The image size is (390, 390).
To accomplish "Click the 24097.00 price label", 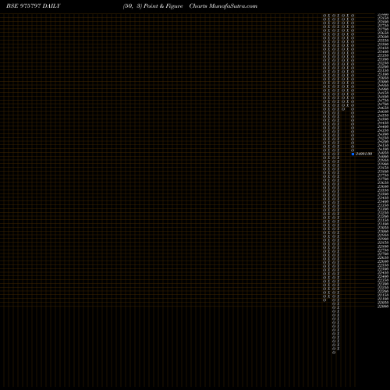I will (363, 154).
